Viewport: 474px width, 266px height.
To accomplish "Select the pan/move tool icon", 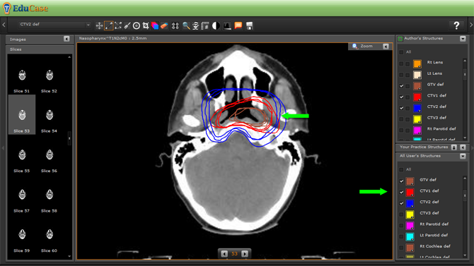I will click(x=99, y=25).
